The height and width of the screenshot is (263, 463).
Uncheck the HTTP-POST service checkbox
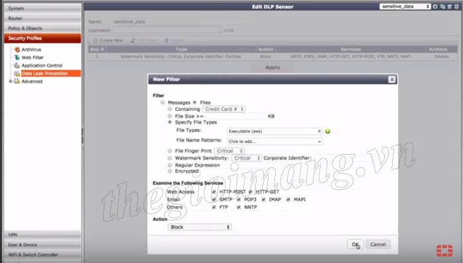(x=214, y=192)
